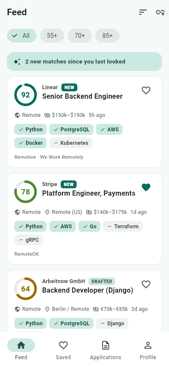Viewport: 169px width, 367px height.
Task: Click the globe icon on Arbeitnow card
Action: pyautogui.click(x=17, y=309)
